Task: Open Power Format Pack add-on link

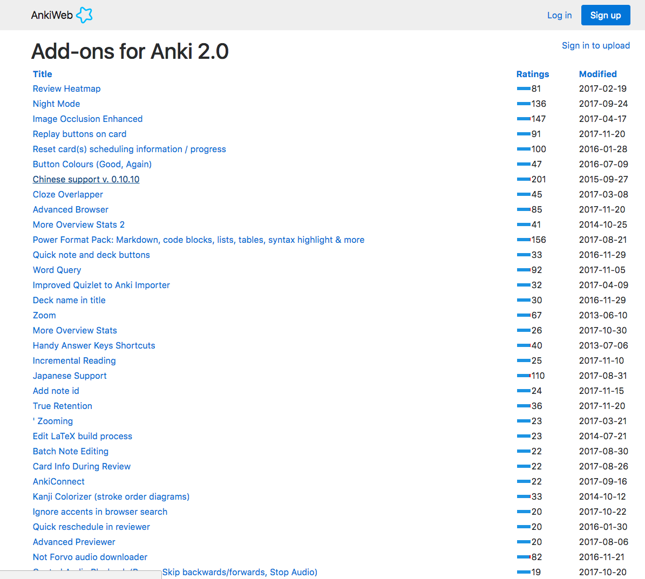Action: pyautogui.click(x=198, y=240)
